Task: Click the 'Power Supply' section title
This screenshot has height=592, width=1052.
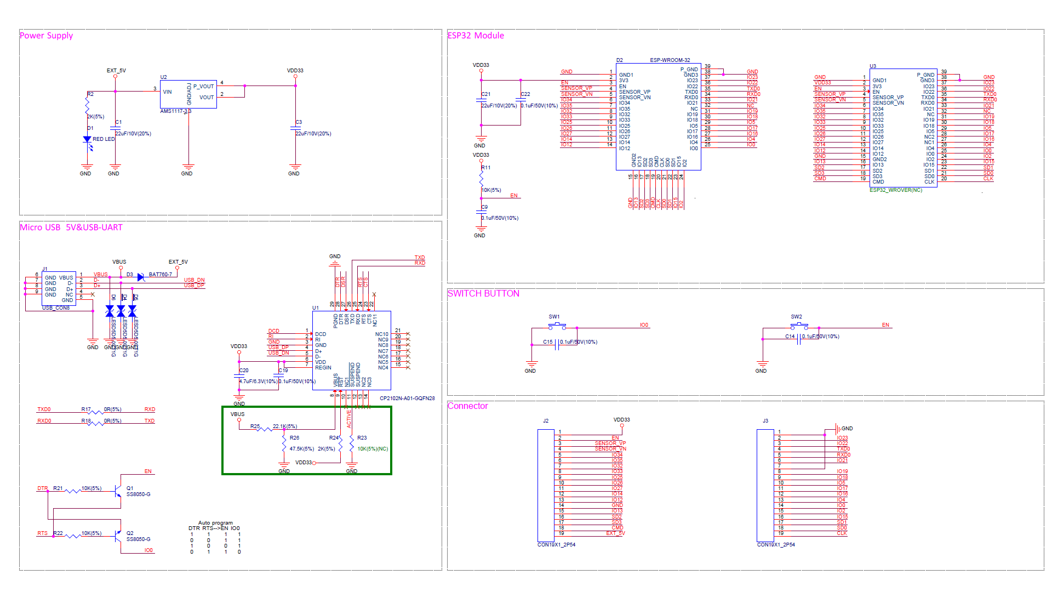Action: point(47,36)
